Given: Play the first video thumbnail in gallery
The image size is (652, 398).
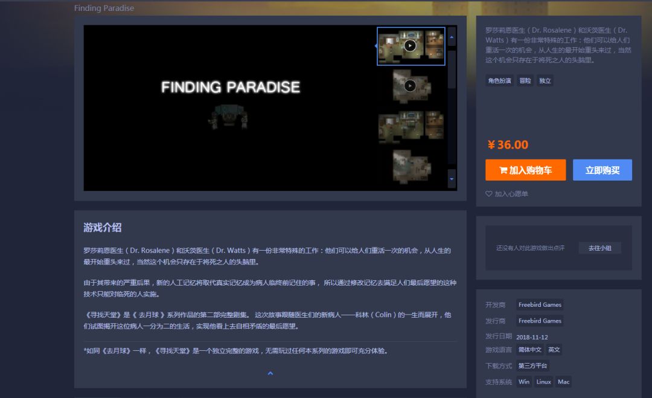Looking at the screenshot, I should pyautogui.click(x=410, y=46).
